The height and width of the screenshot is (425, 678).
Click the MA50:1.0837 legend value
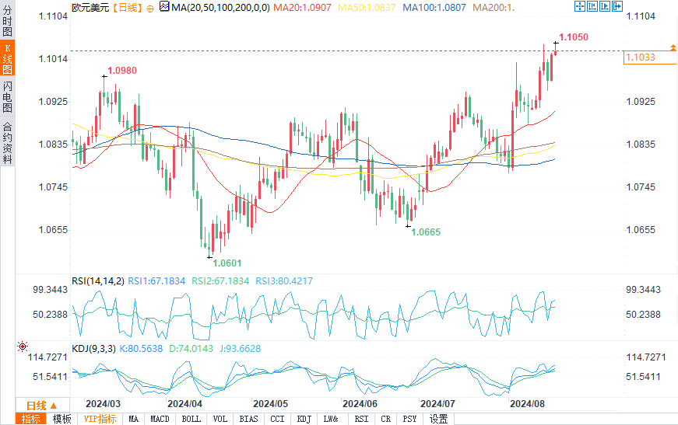(x=367, y=7)
